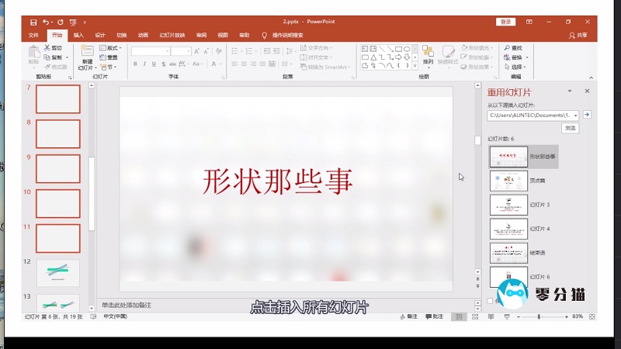This screenshot has height=349, width=621.
Task: Switch to slide sorter view in status bar
Action: pyautogui.click(x=475, y=316)
